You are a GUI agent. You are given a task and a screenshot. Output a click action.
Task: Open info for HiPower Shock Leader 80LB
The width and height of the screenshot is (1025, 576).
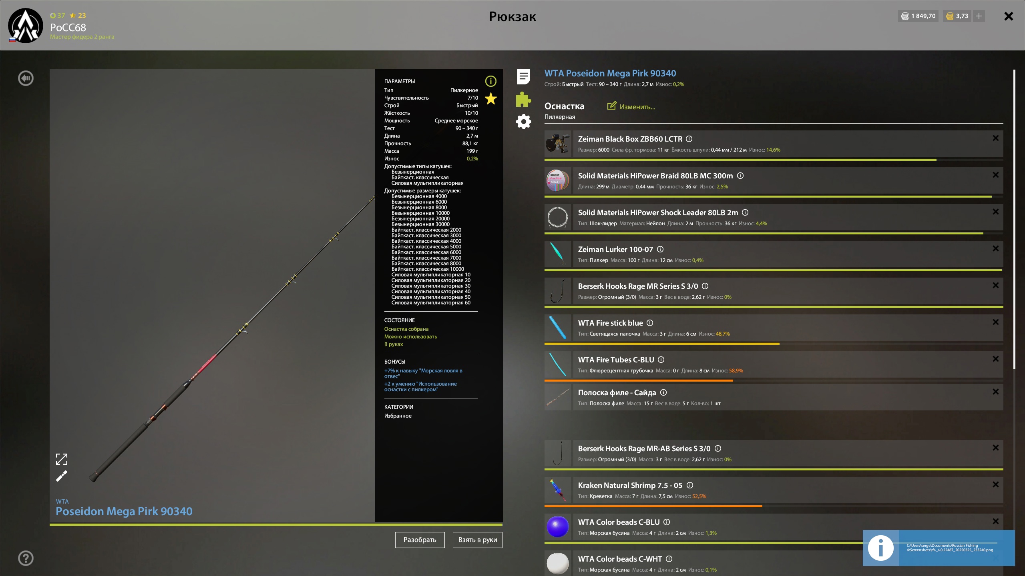click(745, 212)
